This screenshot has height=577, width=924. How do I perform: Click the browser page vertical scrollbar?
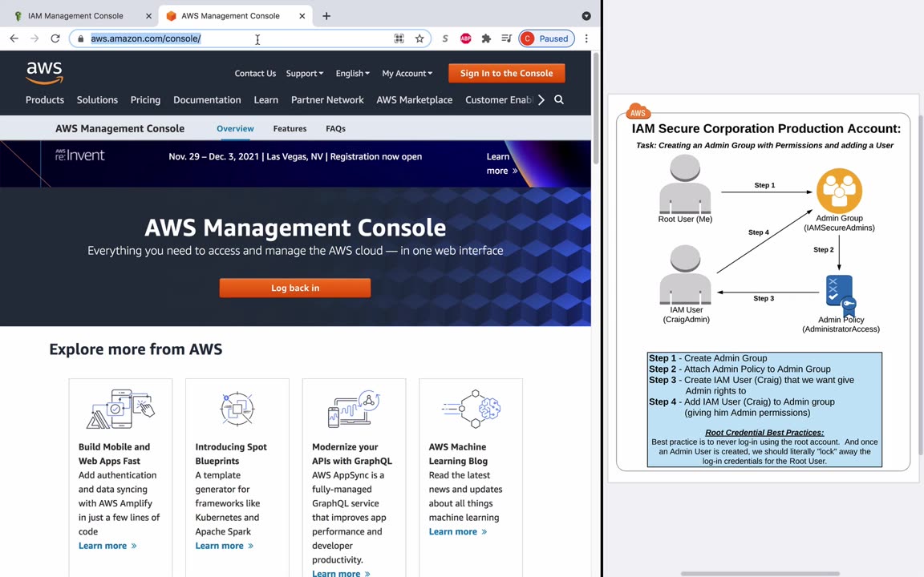[x=596, y=109]
